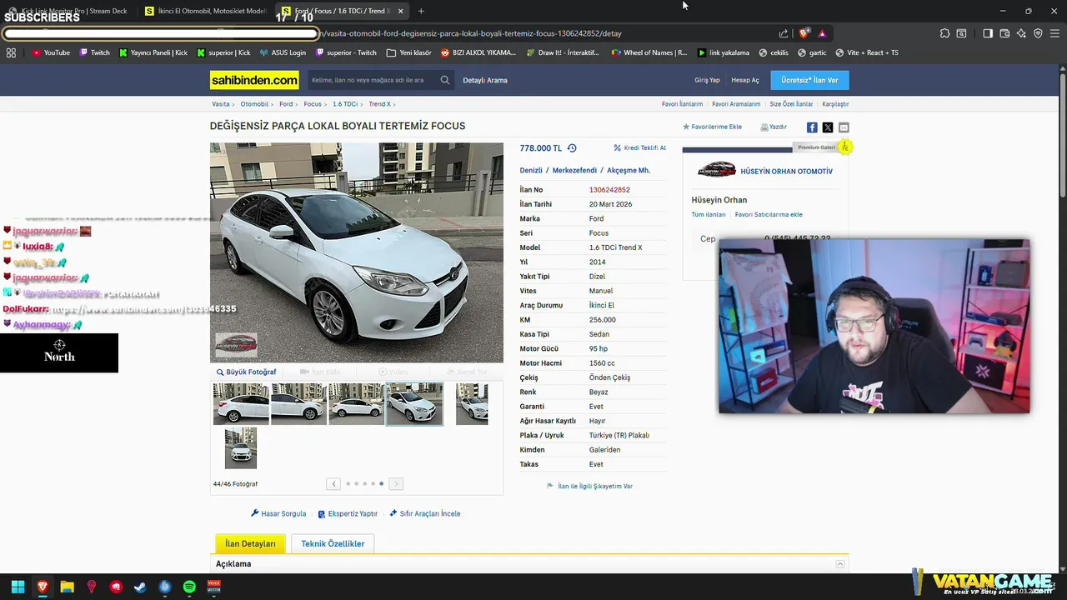This screenshot has height=600, width=1067.
Task: Open Spotify from the taskbar
Action: click(x=189, y=587)
